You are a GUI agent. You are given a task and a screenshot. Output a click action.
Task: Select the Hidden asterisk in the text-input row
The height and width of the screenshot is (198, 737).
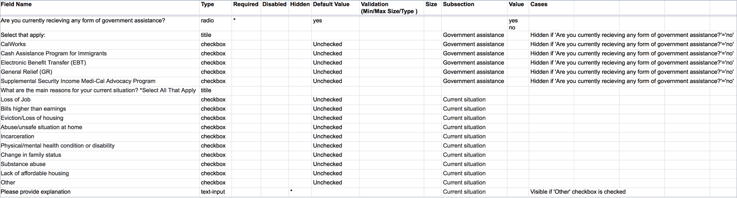point(291,192)
